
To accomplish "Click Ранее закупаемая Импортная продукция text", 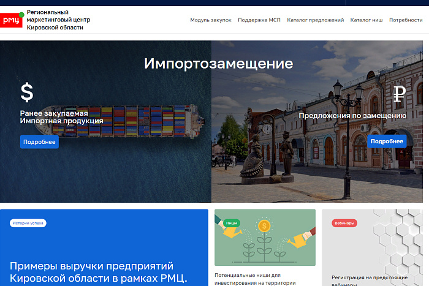I will tap(61, 117).
